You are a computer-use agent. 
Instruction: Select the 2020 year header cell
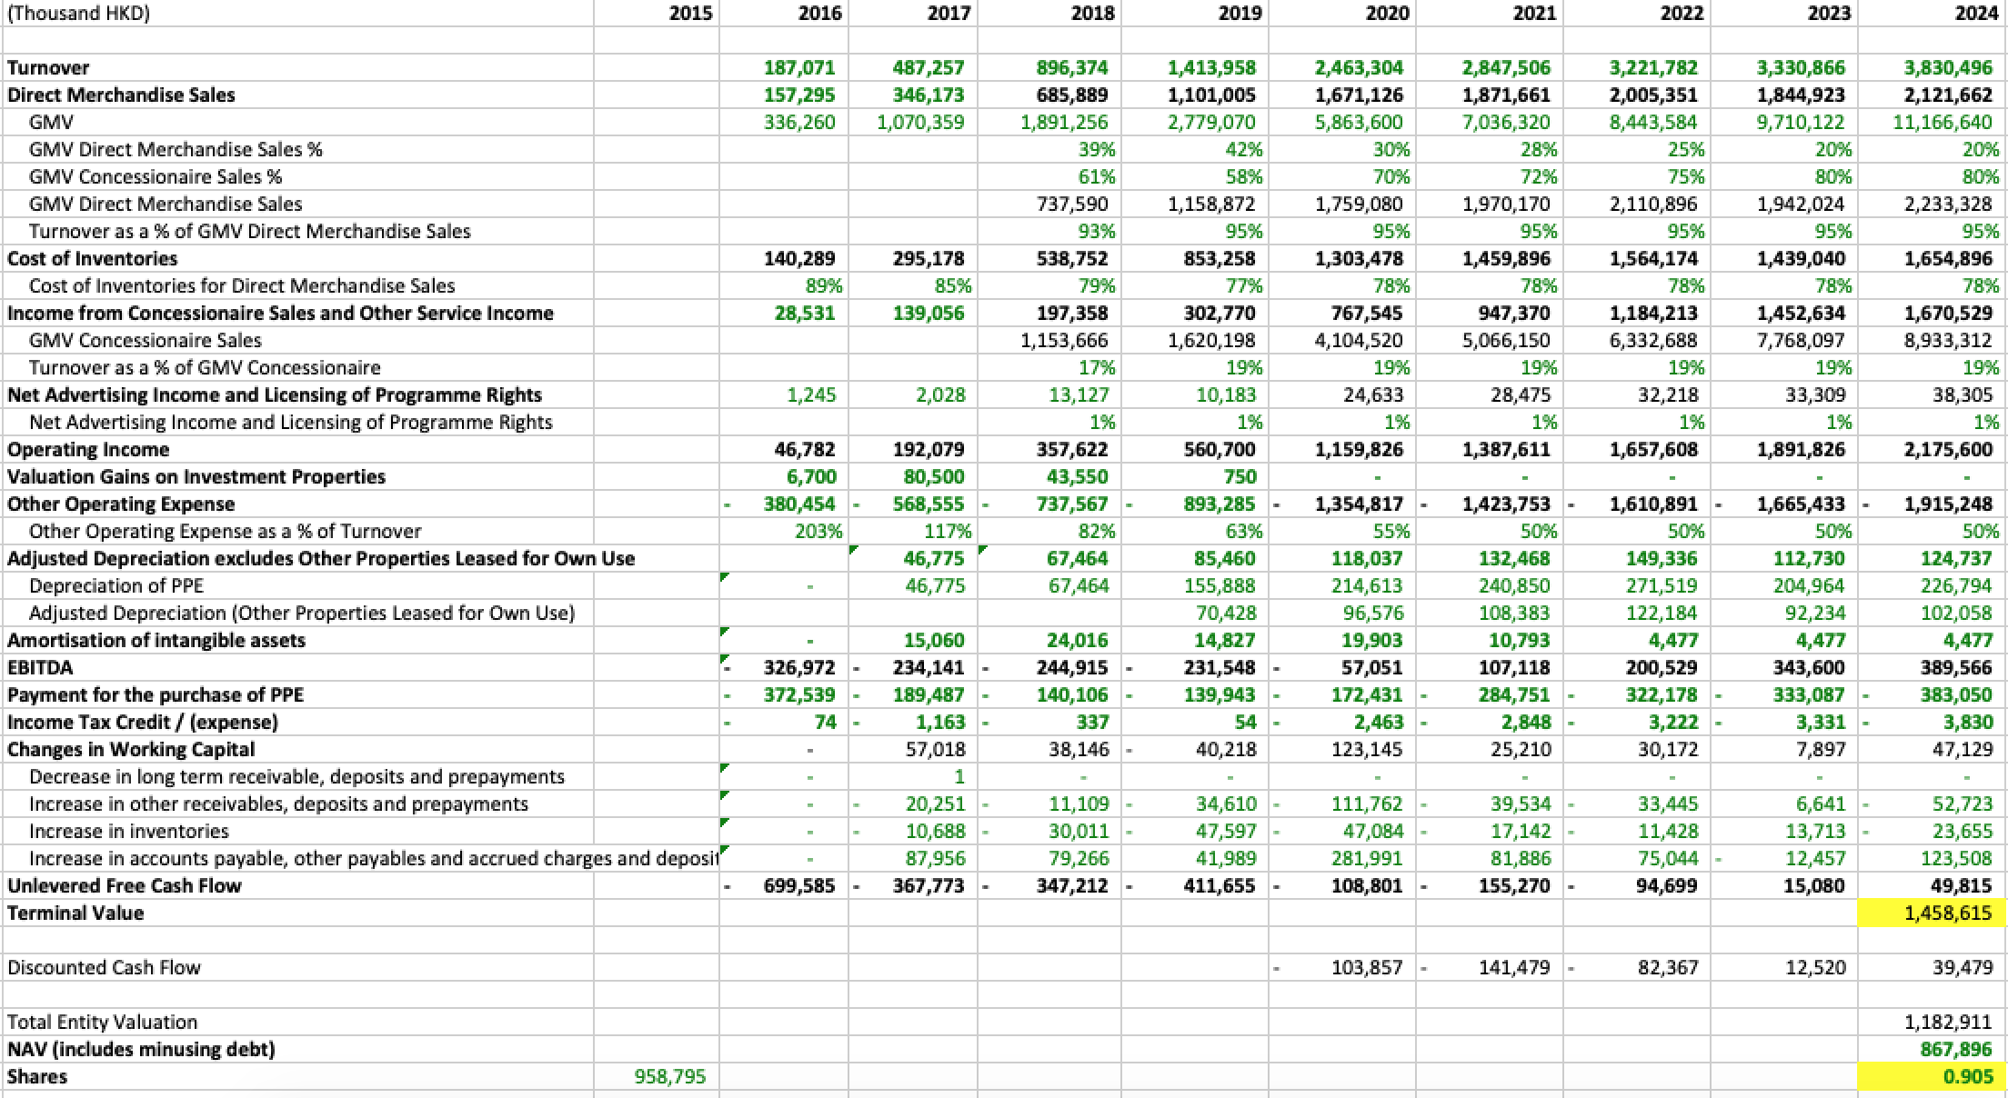click(1387, 14)
